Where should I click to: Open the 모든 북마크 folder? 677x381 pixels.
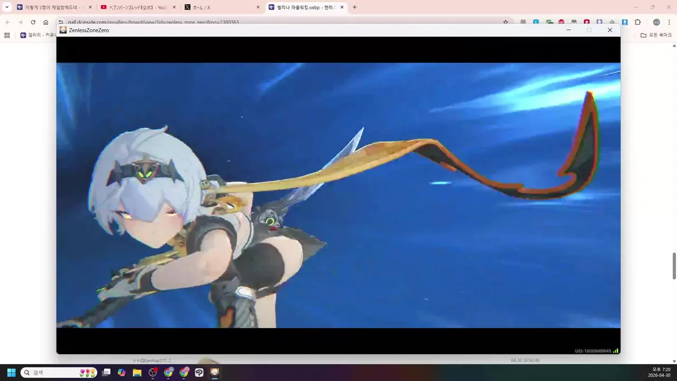point(656,35)
